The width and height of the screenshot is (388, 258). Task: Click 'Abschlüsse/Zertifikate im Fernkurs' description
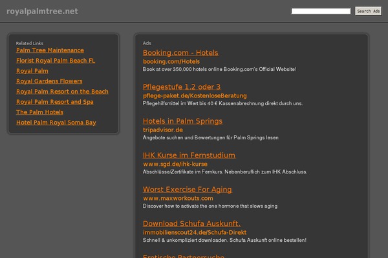[225, 172]
